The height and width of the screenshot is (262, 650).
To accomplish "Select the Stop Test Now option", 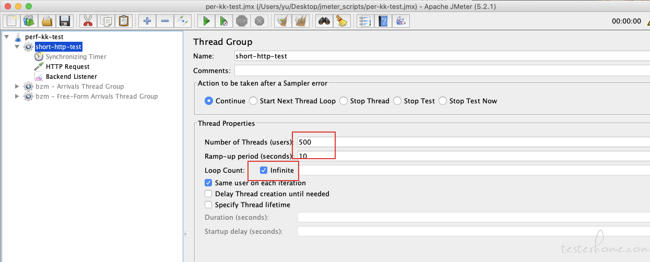I will (x=443, y=101).
